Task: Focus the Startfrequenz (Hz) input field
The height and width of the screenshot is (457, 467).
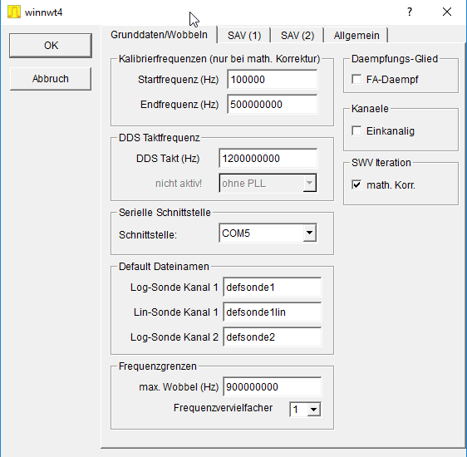Action: [x=273, y=80]
